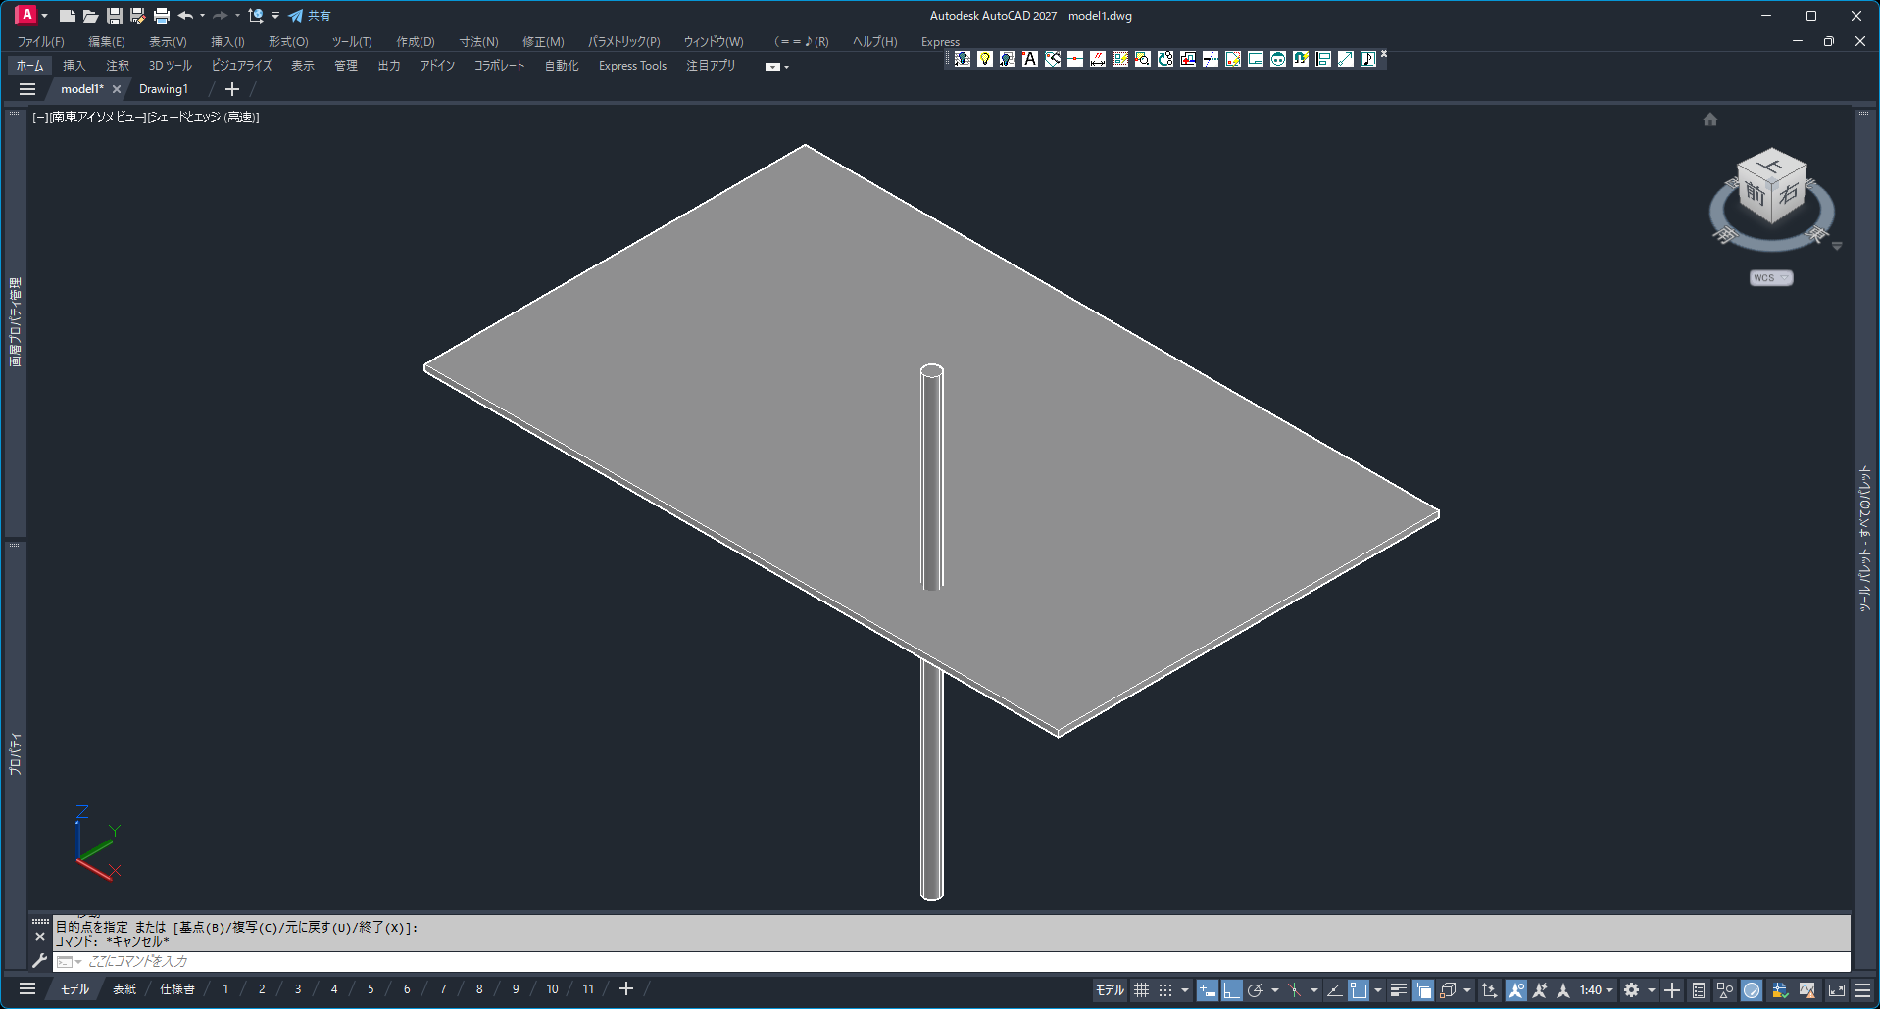Switch to the Drawing1 file tab
Image resolution: width=1880 pixels, height=1009 pixels.
[164, 89]
